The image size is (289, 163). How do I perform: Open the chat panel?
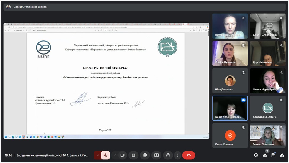pyautogui.click(x=273, y=155)
